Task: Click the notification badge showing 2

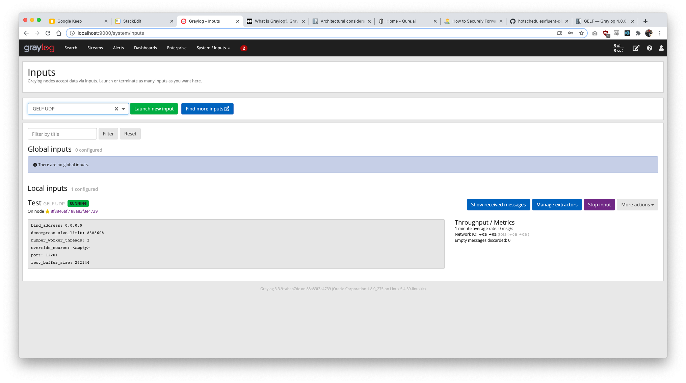Action: (x=244, y=48)
